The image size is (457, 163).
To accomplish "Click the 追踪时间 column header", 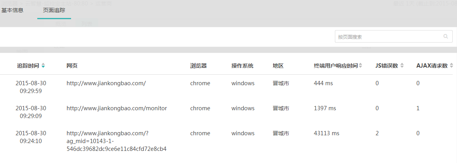I will pos(28,66).
